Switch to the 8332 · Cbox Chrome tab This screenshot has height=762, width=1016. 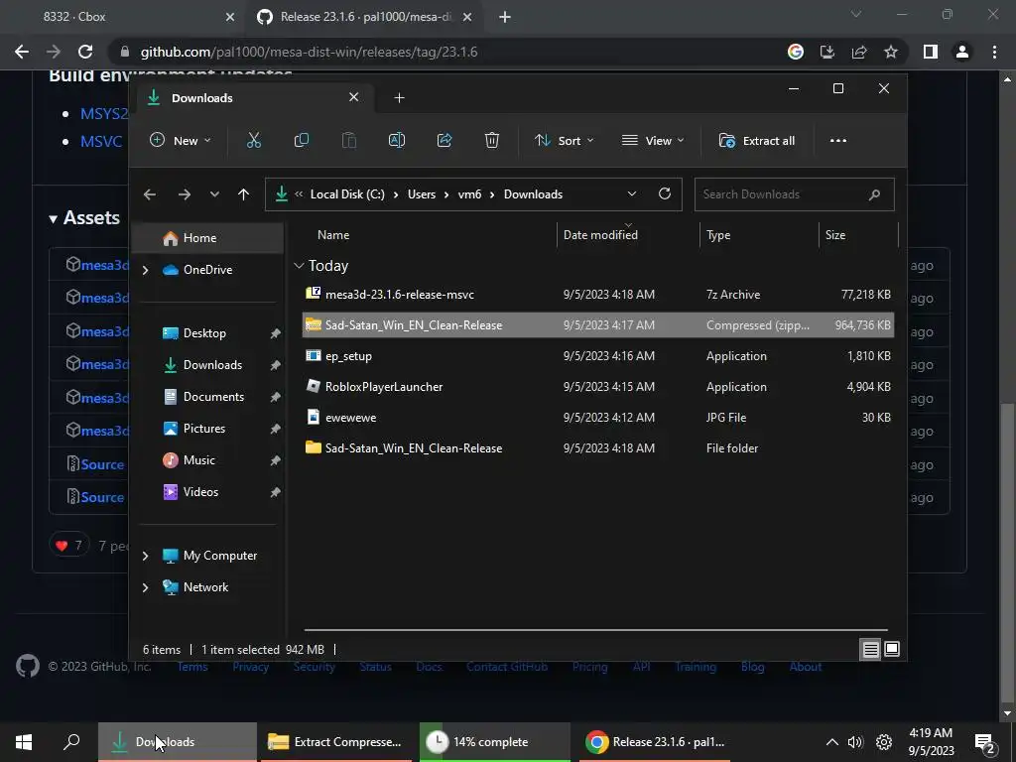(x=123, y=17)
